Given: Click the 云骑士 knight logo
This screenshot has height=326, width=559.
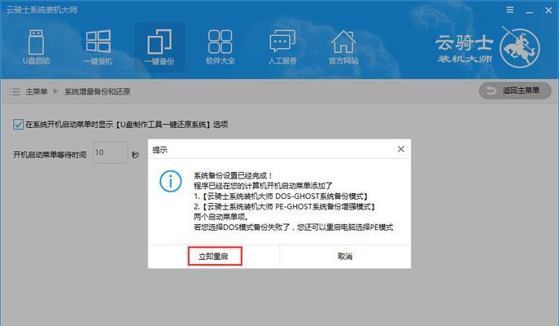Looking at the screenshot, I should 520,48.
